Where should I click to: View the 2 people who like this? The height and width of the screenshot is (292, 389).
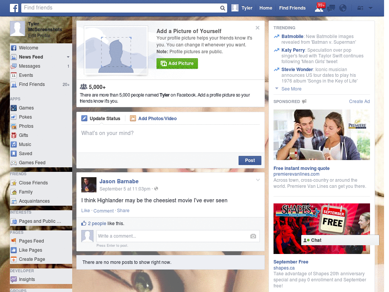coord(97,224)
